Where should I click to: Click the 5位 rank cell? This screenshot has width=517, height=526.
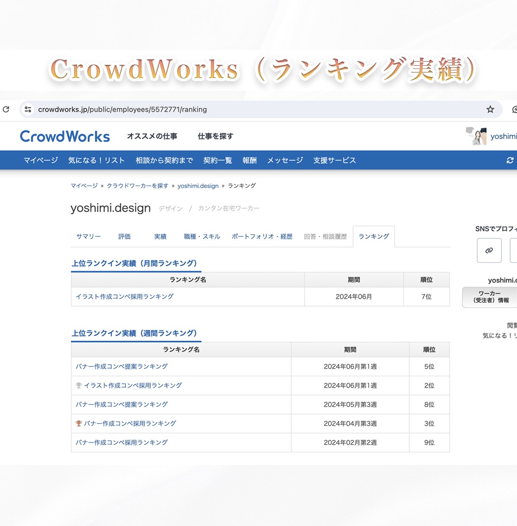point(429,367)
